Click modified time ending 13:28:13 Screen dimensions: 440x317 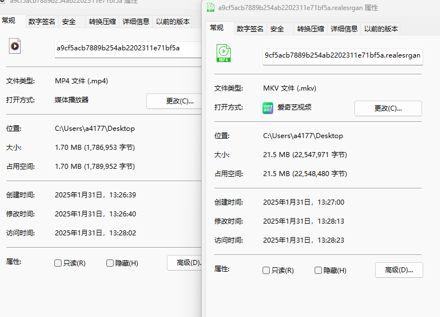(303, 221)
